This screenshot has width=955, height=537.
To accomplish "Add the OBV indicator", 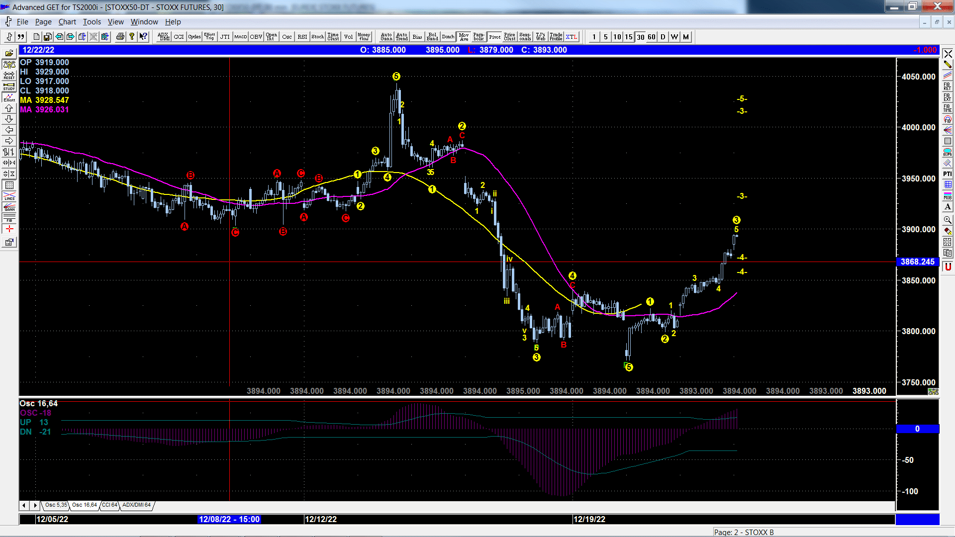I will (x=256, y=37).
